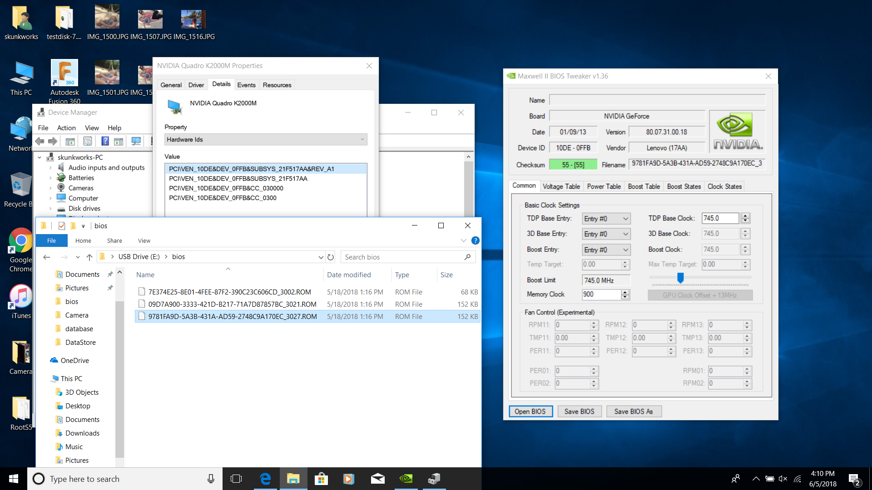Click the Memory Clock up stepper arrow
This screenshot has width=872, height=490.
625,292
